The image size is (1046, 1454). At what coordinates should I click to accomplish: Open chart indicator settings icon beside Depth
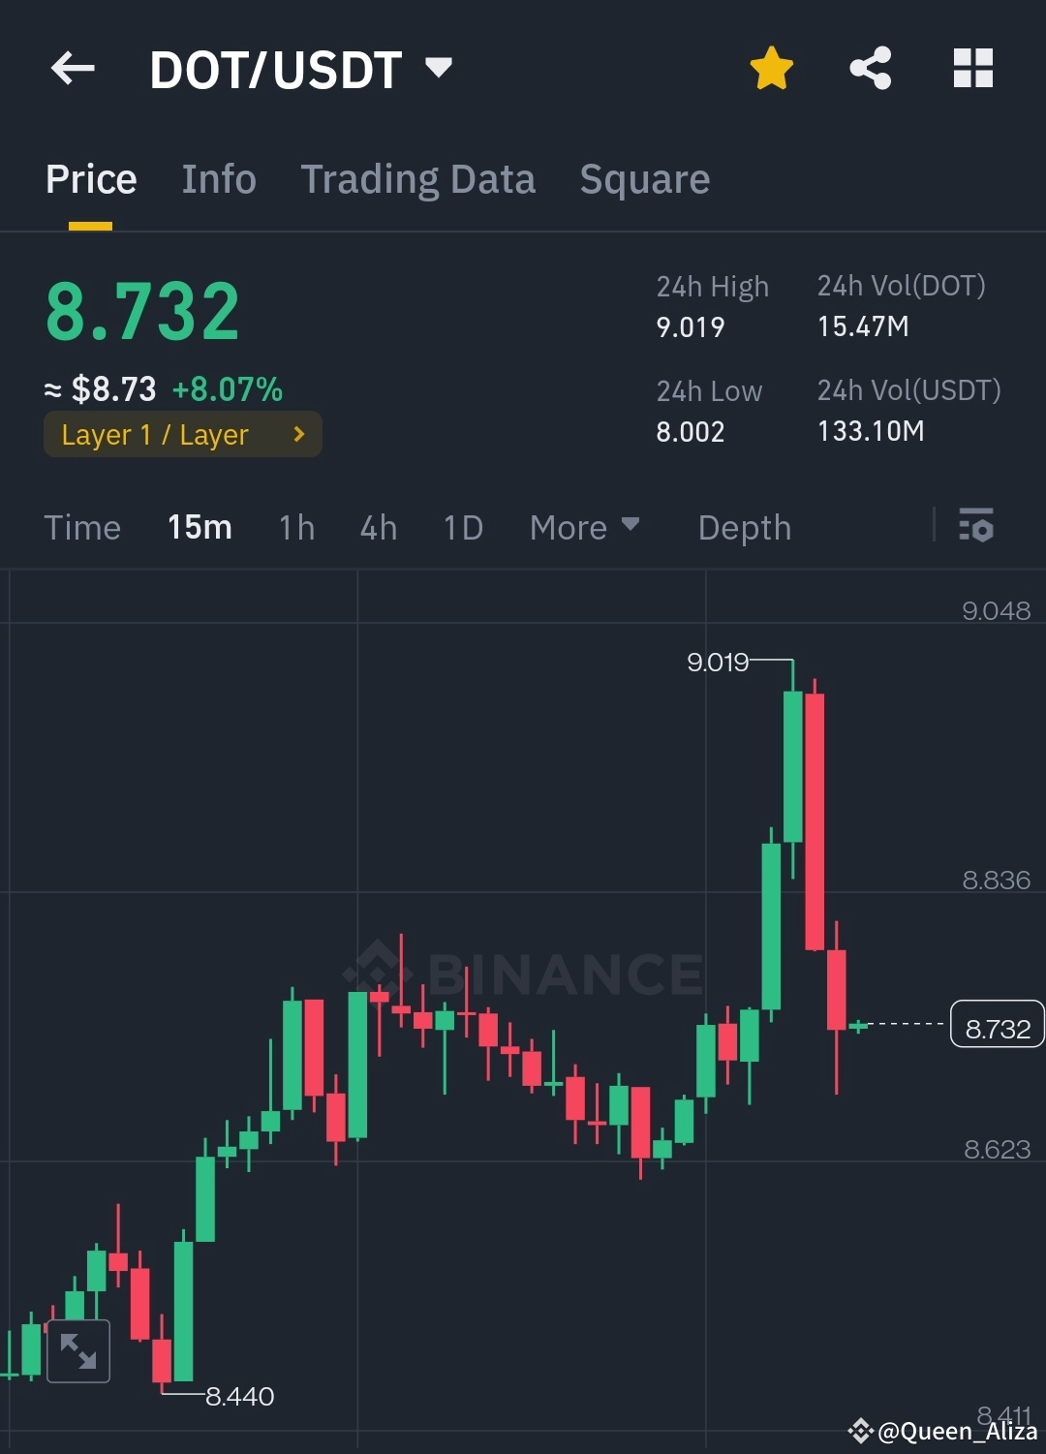coord(976,527)
